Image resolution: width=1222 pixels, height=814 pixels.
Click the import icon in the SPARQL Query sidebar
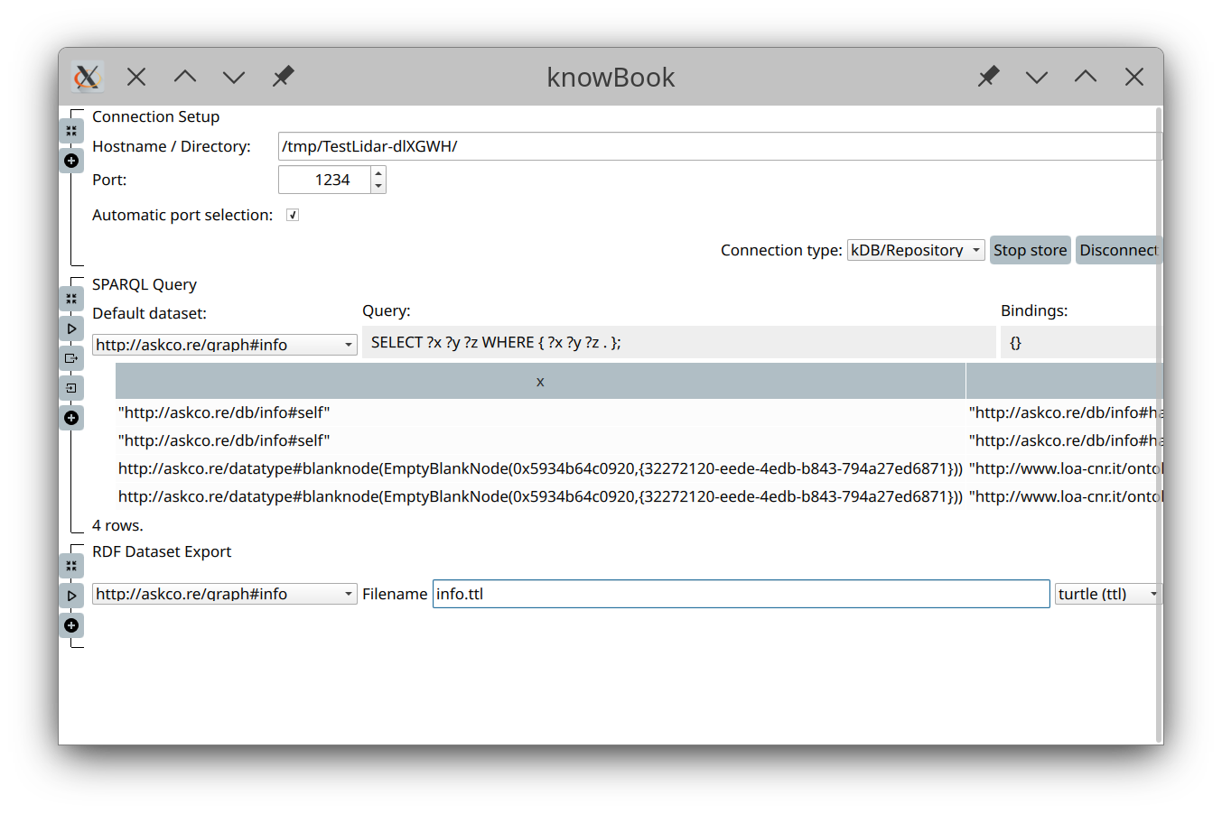[x=71, y=387]
